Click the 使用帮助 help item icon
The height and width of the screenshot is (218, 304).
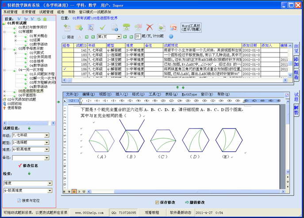[x=4, y=108]
